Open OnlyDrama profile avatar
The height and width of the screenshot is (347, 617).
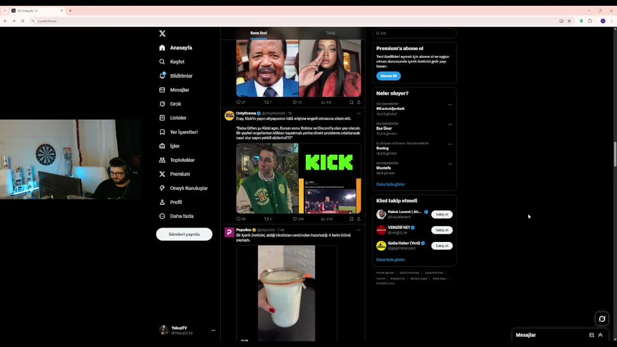click(229, 116)
